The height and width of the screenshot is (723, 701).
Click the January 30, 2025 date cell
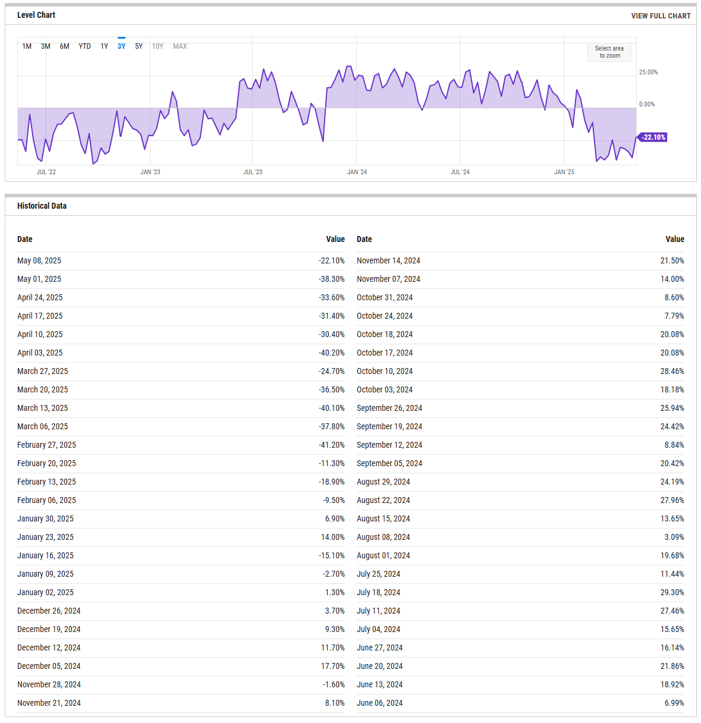click(45, 518)
